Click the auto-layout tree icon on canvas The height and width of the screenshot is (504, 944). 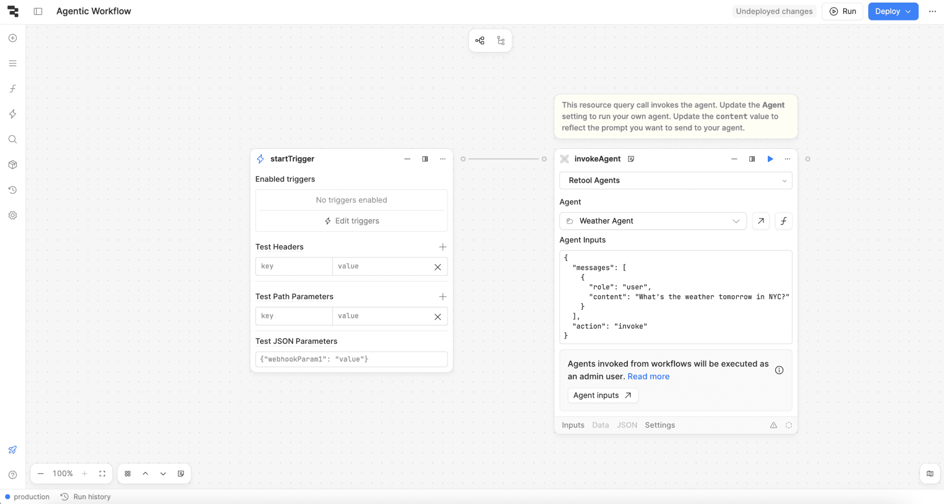click(501, 41)
